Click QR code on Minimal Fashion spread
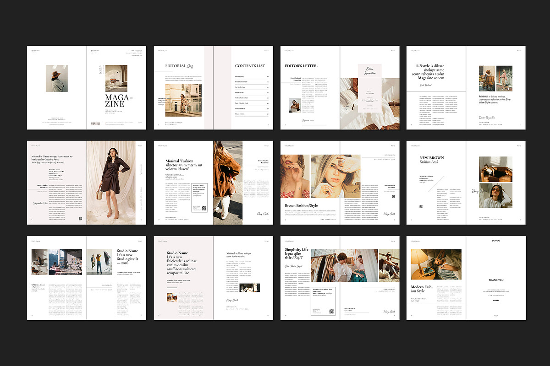Screen dimensions: 550x366 coord(203,209)
